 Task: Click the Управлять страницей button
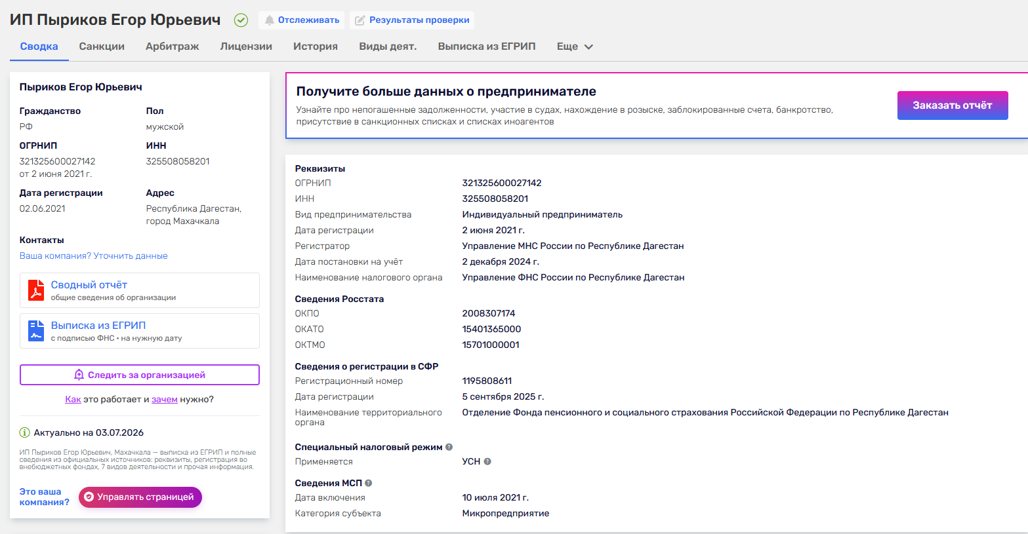pos(140,497)
